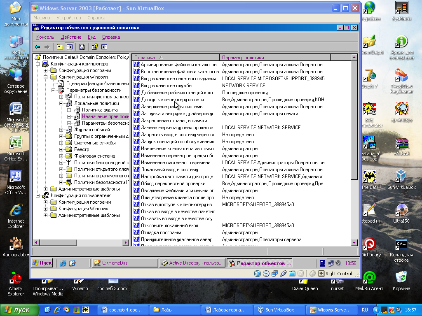This screenshot has width=422, height=316.
Task: Open xp-AntiSpy desktop icon
Action: tap(401, 112)
